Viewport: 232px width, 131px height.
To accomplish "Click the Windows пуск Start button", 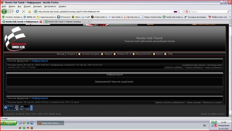I will 9,123.
